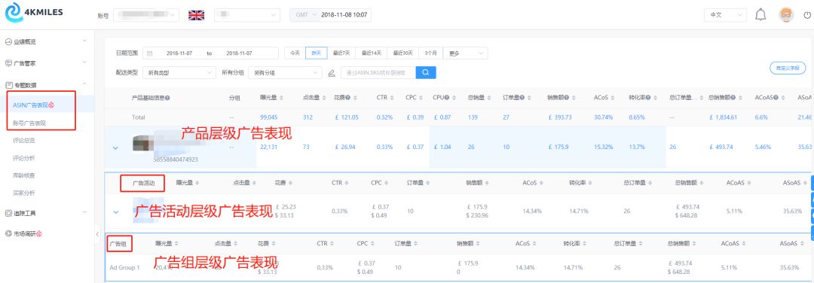Click the ASIN/SKU search input field
The width and height of the screenshot is (814, 283).
tap(378, 72)
